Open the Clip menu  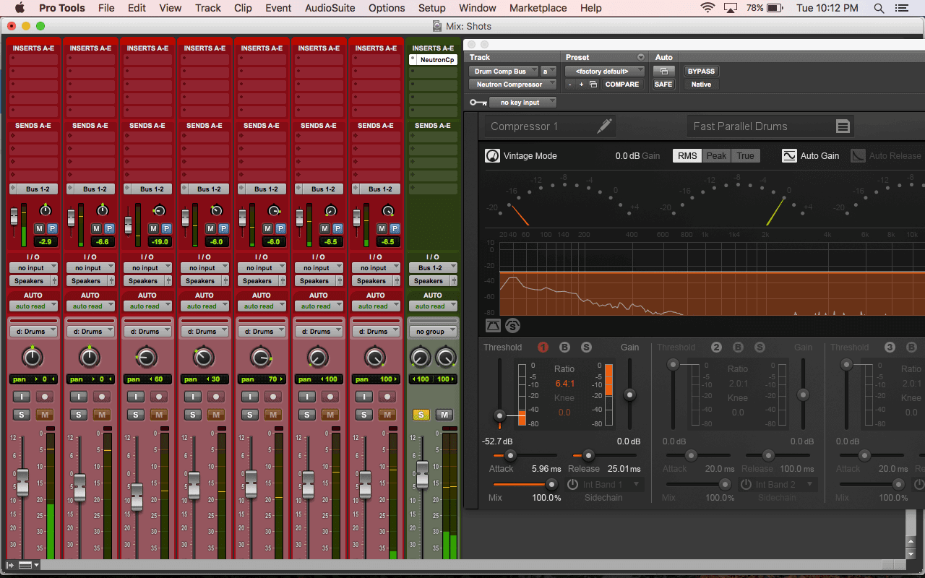point(244,8)
